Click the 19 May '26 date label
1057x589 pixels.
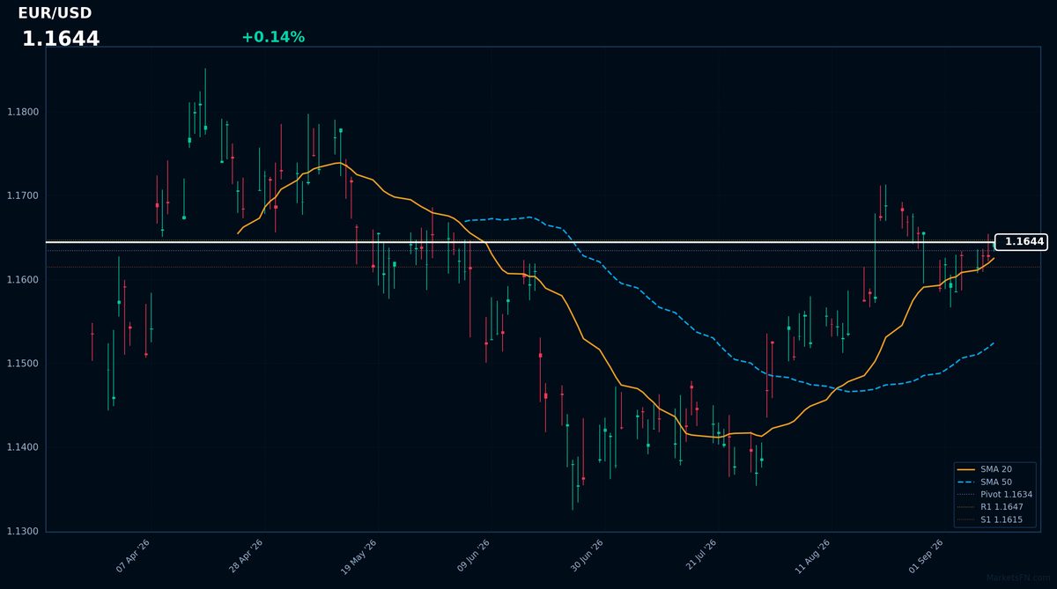(x=358, y=557)
